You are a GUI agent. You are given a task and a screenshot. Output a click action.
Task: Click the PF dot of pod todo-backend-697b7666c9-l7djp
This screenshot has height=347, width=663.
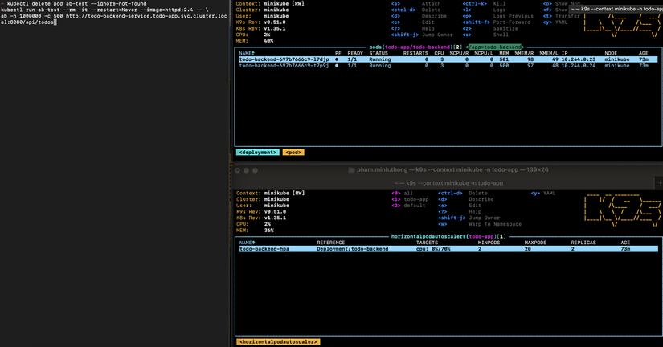click(337, 59)
